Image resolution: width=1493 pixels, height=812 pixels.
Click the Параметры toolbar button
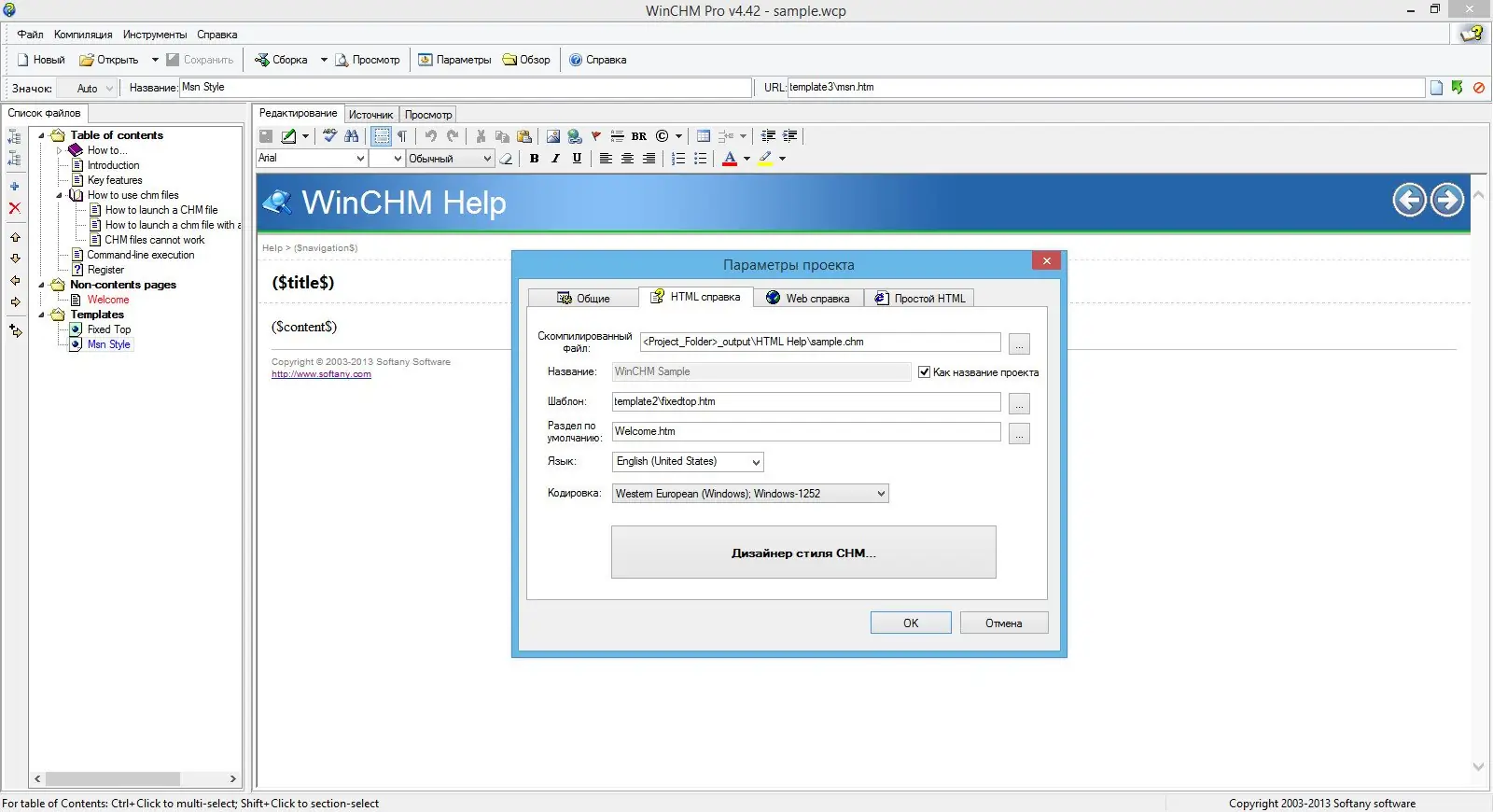click(x=454, y=60)
